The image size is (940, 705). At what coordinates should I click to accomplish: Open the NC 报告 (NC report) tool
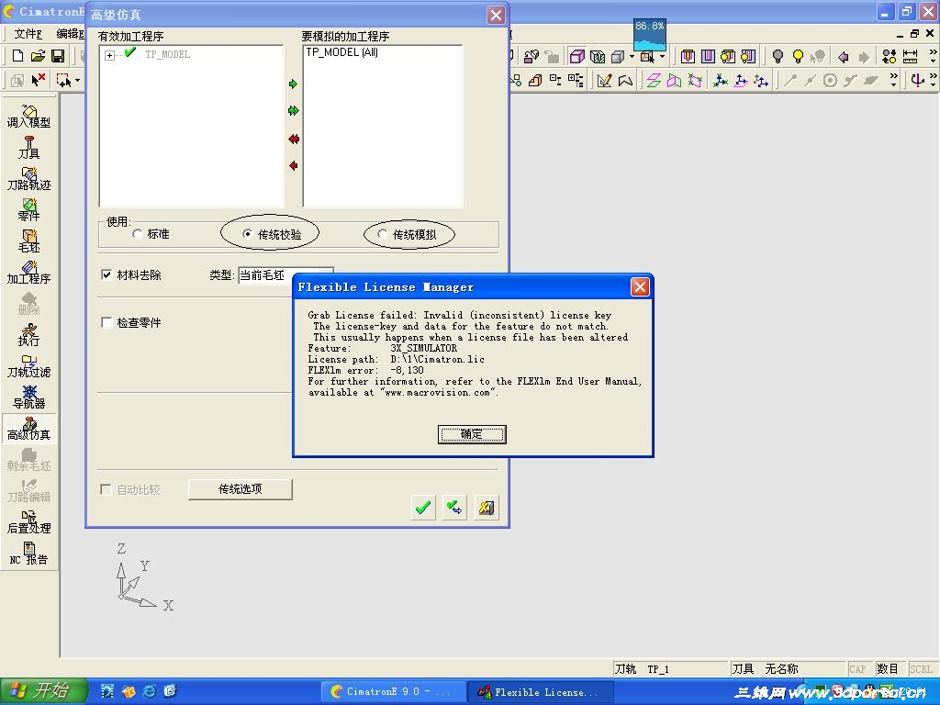28,553
